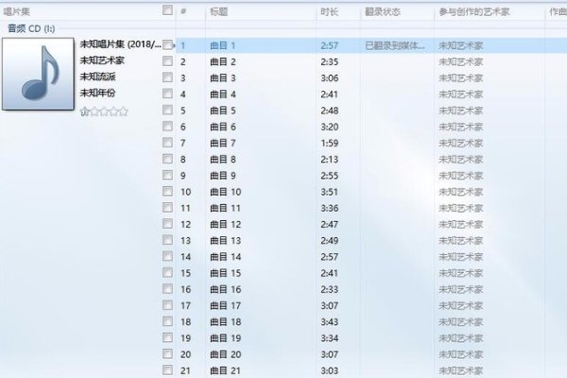Screen dimensions: 567x378
Task: Click 未知艺术家 under album info
Action: (x=102, y=60)
